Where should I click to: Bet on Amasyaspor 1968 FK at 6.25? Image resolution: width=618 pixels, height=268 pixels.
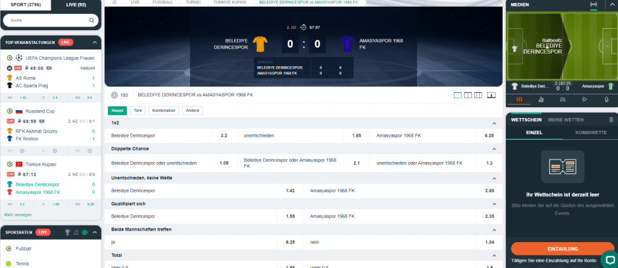[x=436, y=136]
